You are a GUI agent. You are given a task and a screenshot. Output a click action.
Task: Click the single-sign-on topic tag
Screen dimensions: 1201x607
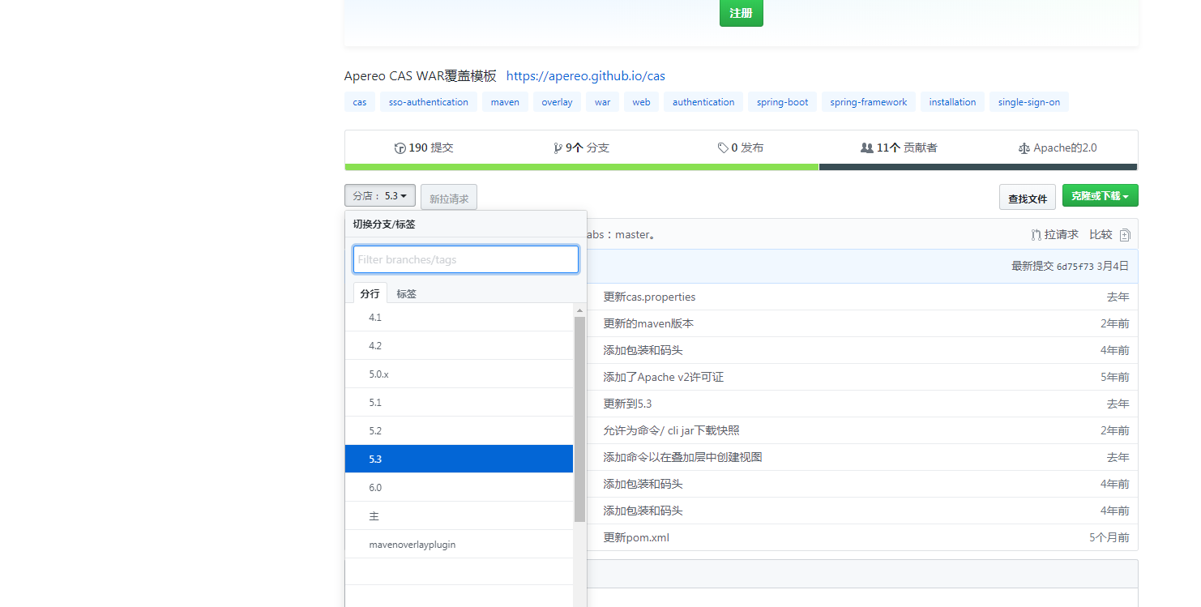pos(1029,102)
